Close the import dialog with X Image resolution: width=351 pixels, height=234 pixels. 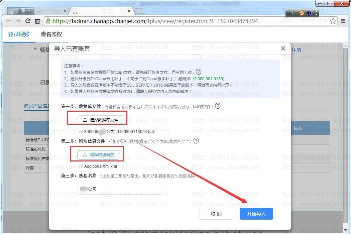pos(283,48)
